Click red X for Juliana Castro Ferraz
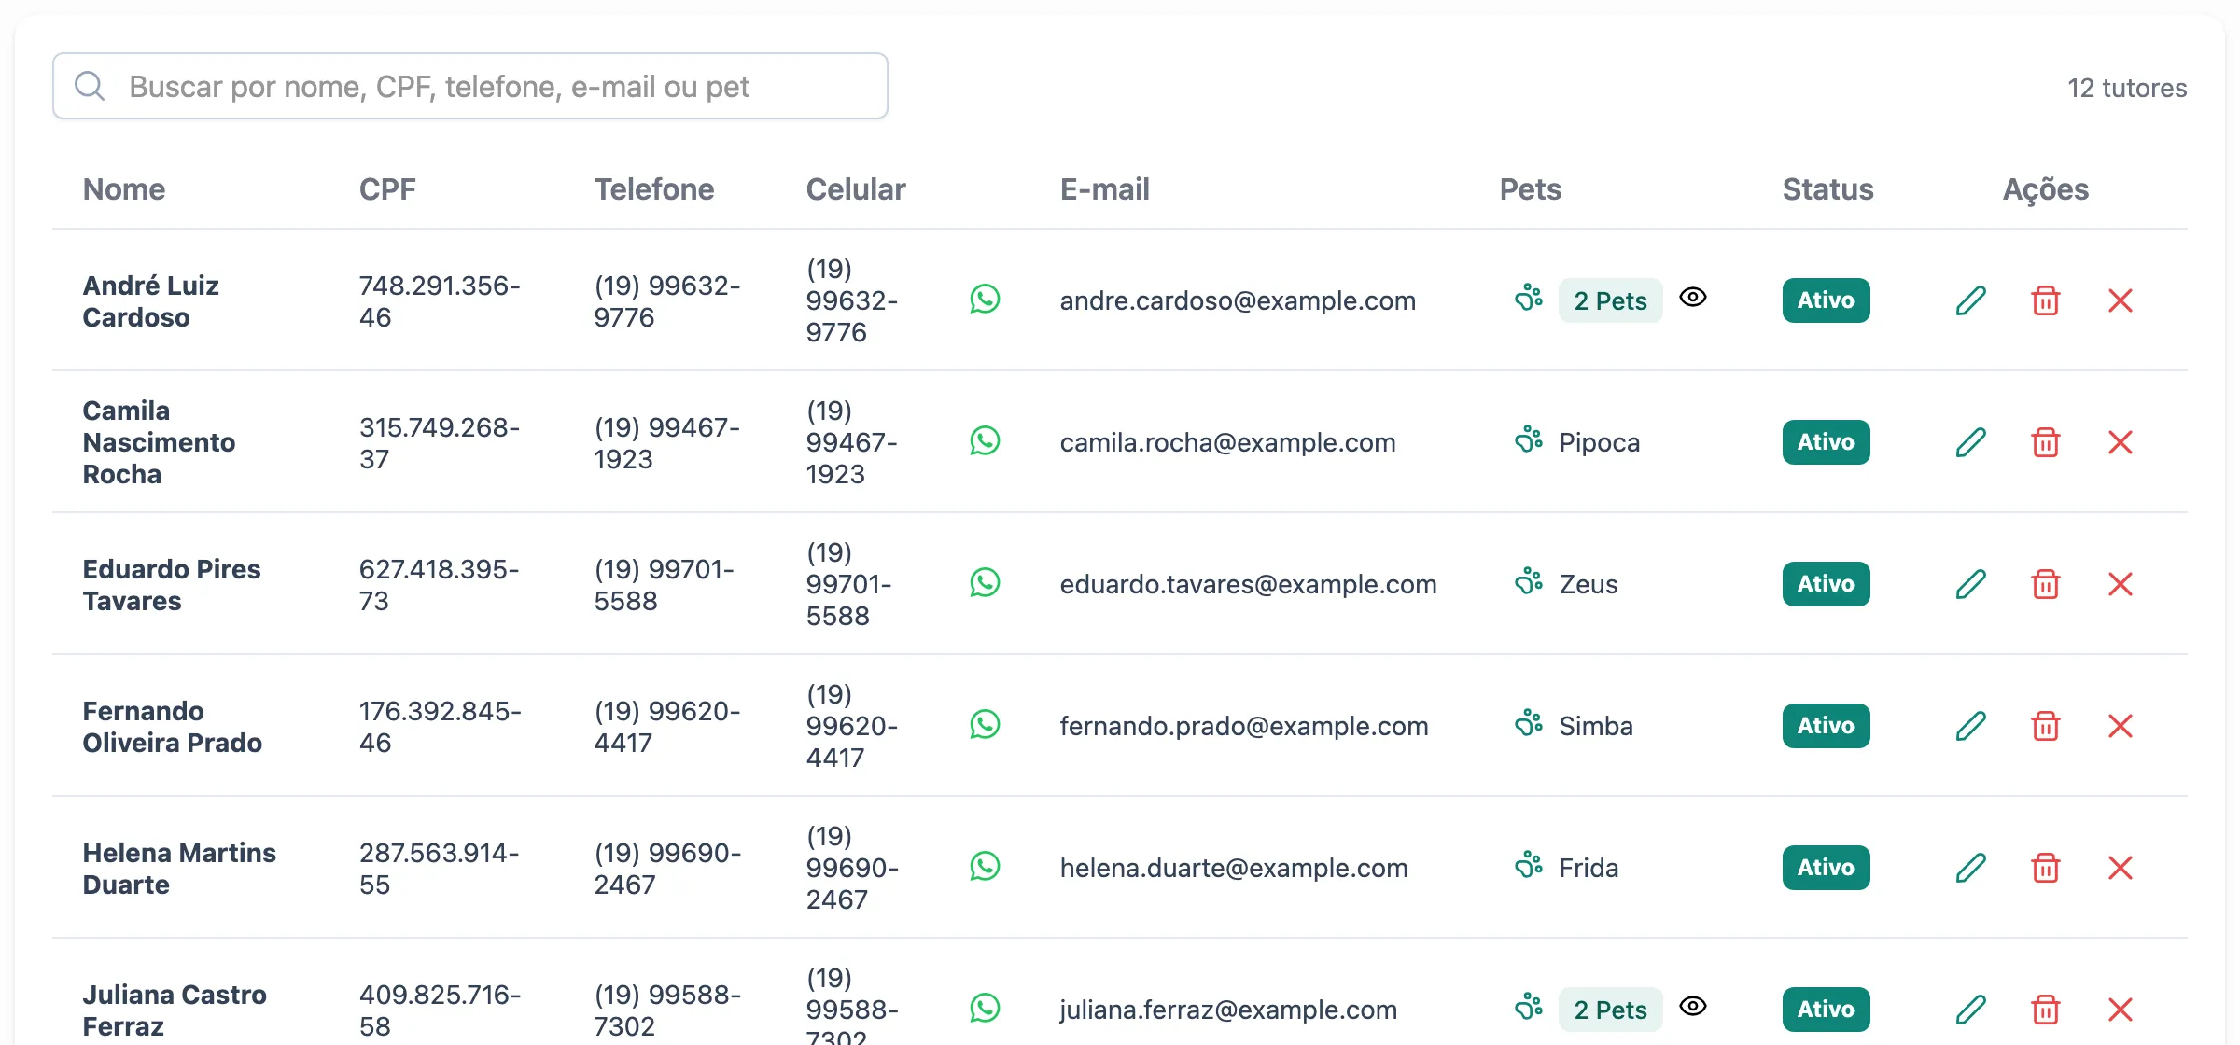Image resolution: width=2240 pixels, height=1045 pixels. (2121, 1010)
